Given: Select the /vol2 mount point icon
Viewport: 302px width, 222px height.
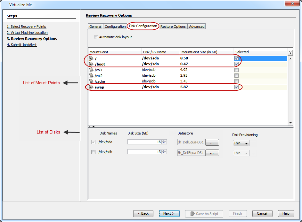Looking at the screenshot, I should point(91,75).
